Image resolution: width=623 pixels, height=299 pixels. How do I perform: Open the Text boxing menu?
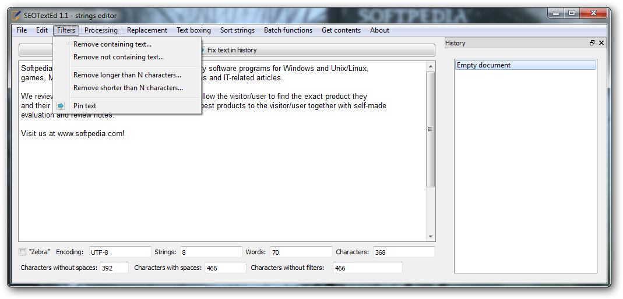click(x=194, y=30)
